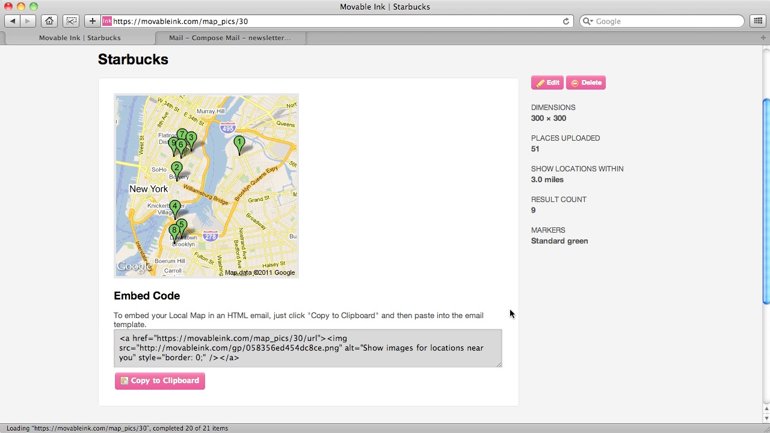Go forward with the browser forward arrow
Screen dimensions: 770x433
(x=28, y=21)
